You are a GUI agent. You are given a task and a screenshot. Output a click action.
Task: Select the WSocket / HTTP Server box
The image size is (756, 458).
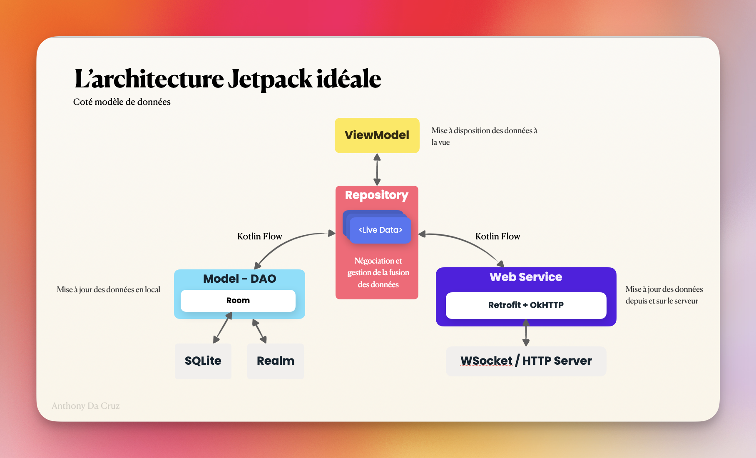[x=525, y=361]
